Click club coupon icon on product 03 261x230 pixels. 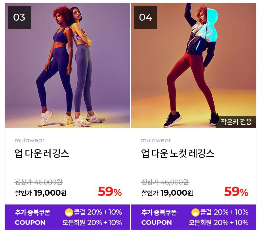(x=69, y=212)
